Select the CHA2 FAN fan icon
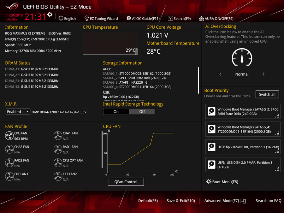Image resolution: width=284 pixels, height=213 pixels. 9,149
